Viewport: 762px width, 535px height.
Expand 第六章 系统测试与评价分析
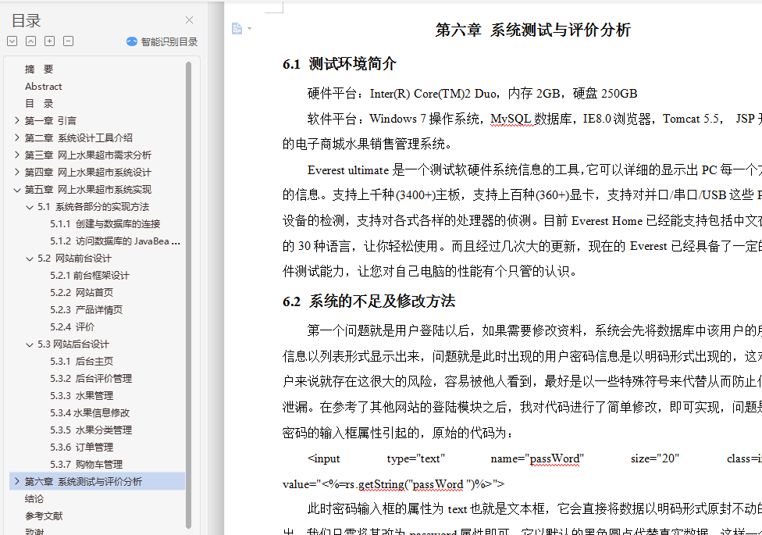tap(17, 481)
